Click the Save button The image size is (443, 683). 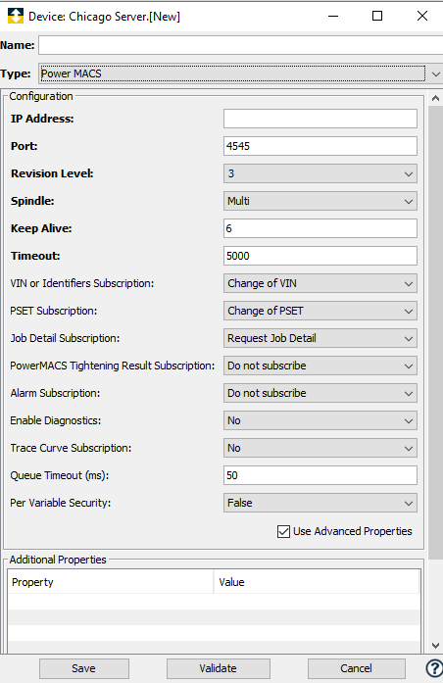point(84,668)
